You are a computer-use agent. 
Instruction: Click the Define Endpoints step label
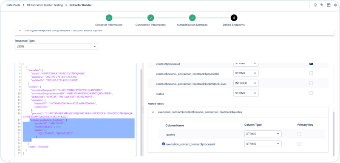[x=234, y=25]
